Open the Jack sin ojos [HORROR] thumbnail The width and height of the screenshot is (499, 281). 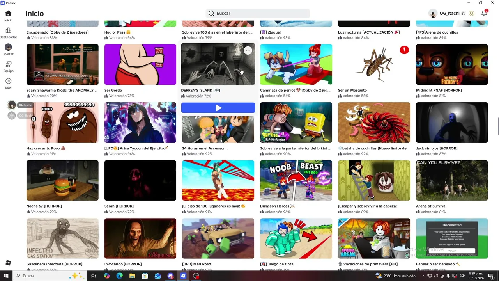(x=452, y=123)
